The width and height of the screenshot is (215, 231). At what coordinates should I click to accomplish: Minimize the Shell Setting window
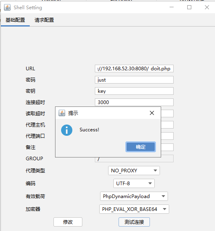pyautogui.click(x=172, y=7)
